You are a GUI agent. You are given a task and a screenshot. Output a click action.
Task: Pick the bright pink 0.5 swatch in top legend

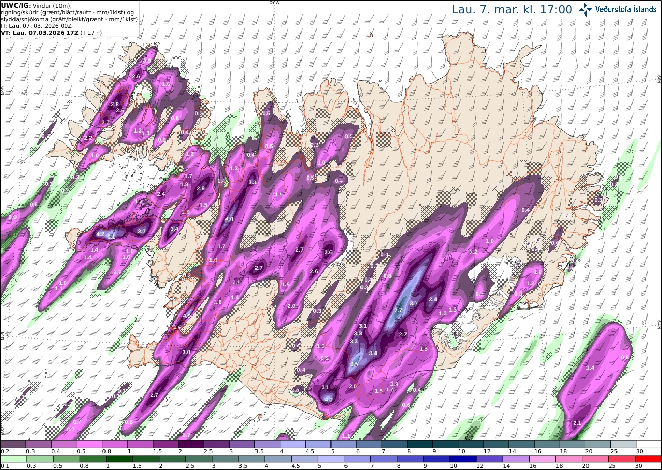coord(89,444)
